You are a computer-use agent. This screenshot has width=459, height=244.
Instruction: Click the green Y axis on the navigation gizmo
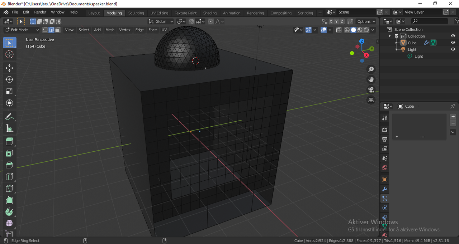pos(372,48)
